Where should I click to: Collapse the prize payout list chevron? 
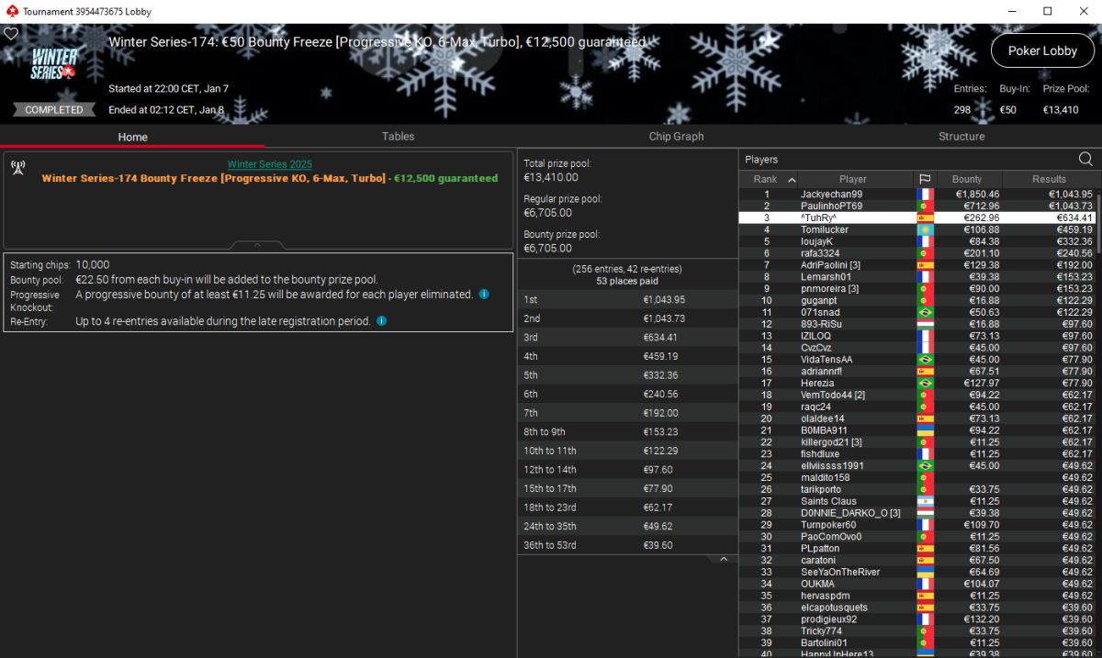click(x=723, y=559)
